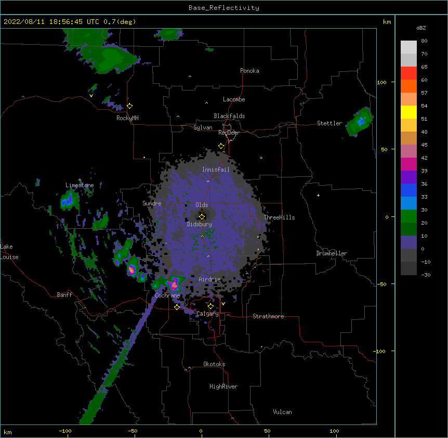The height and width of the screenshot is (438, 448).
Task: Select the Didsbury town label
Action: click(x=200, y=224)
